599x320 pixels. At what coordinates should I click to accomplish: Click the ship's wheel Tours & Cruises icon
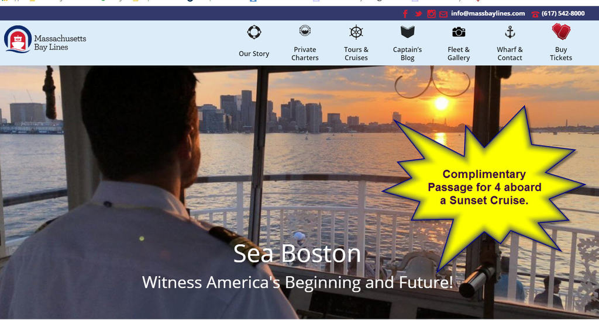coord(356,32)
